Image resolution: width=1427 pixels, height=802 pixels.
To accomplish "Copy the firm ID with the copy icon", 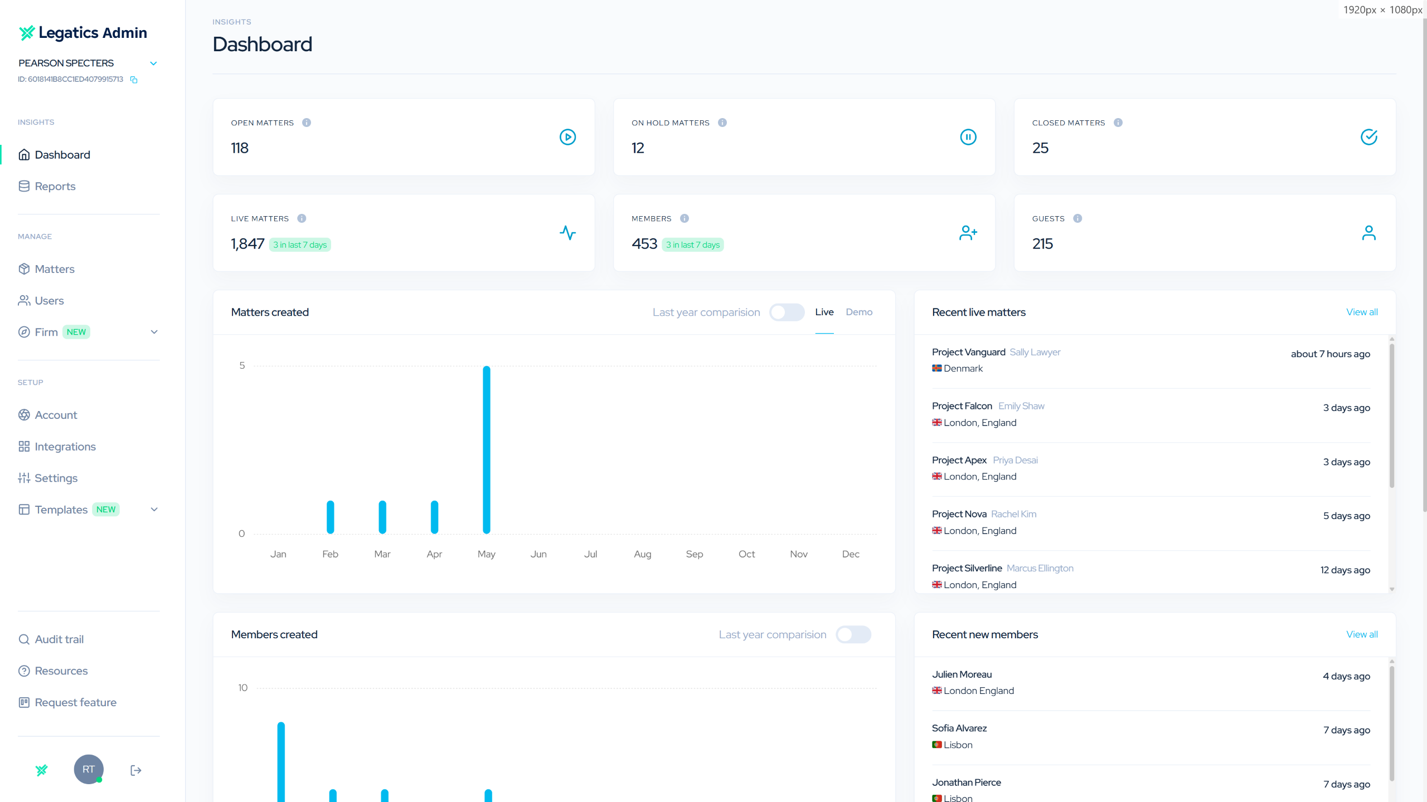I will tap(134, 80).
